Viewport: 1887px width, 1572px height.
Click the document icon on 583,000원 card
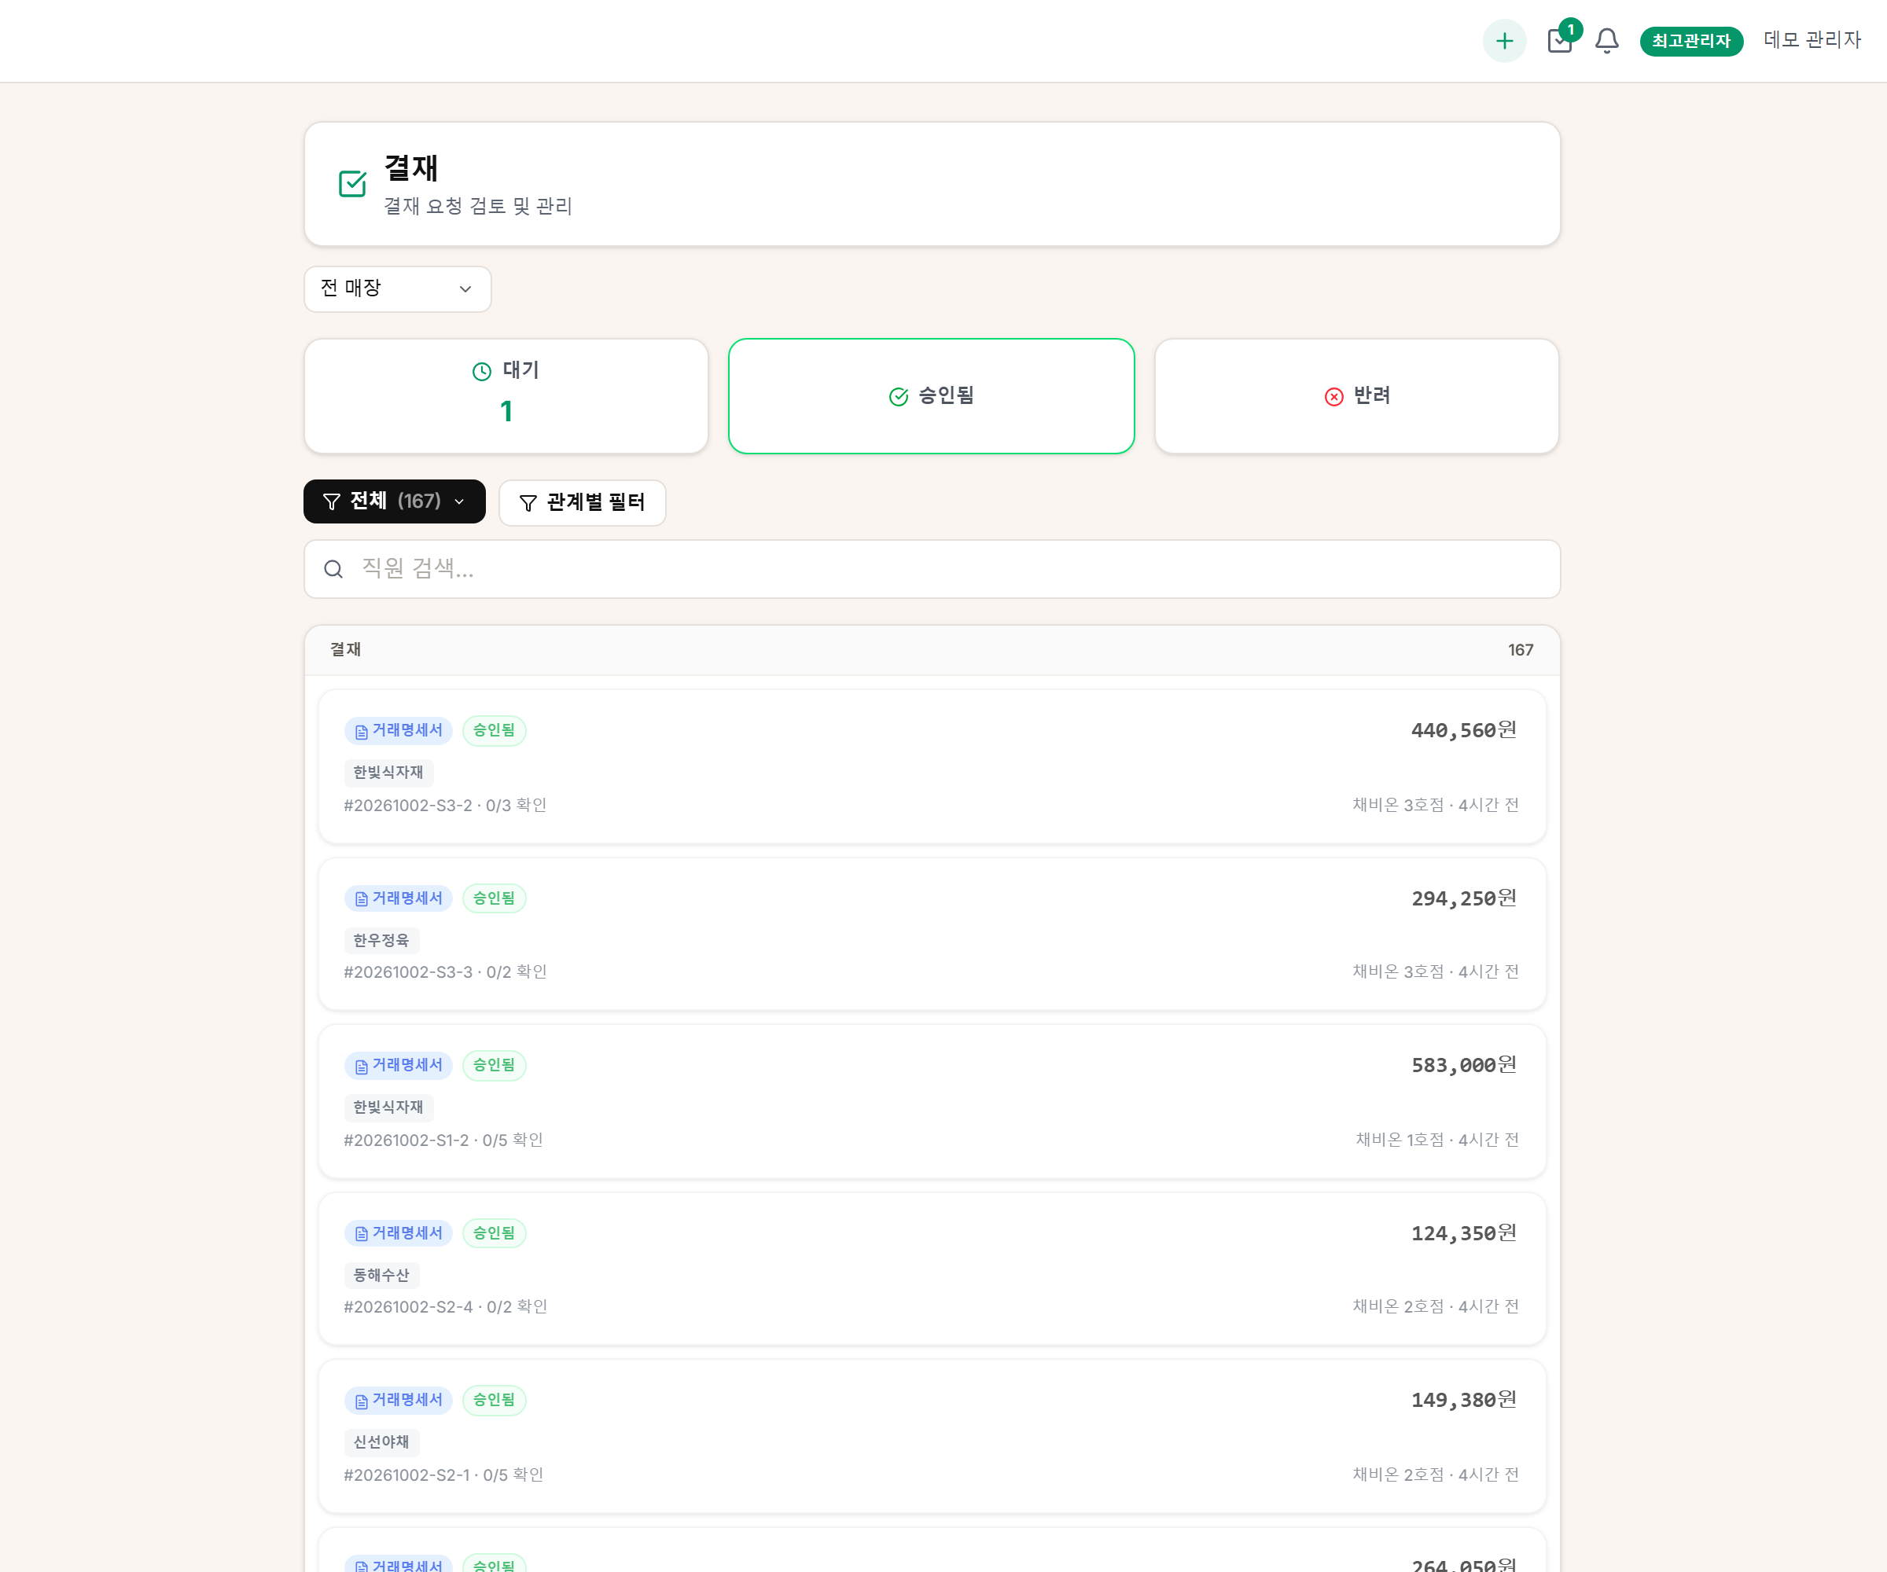coord(361,1067)
